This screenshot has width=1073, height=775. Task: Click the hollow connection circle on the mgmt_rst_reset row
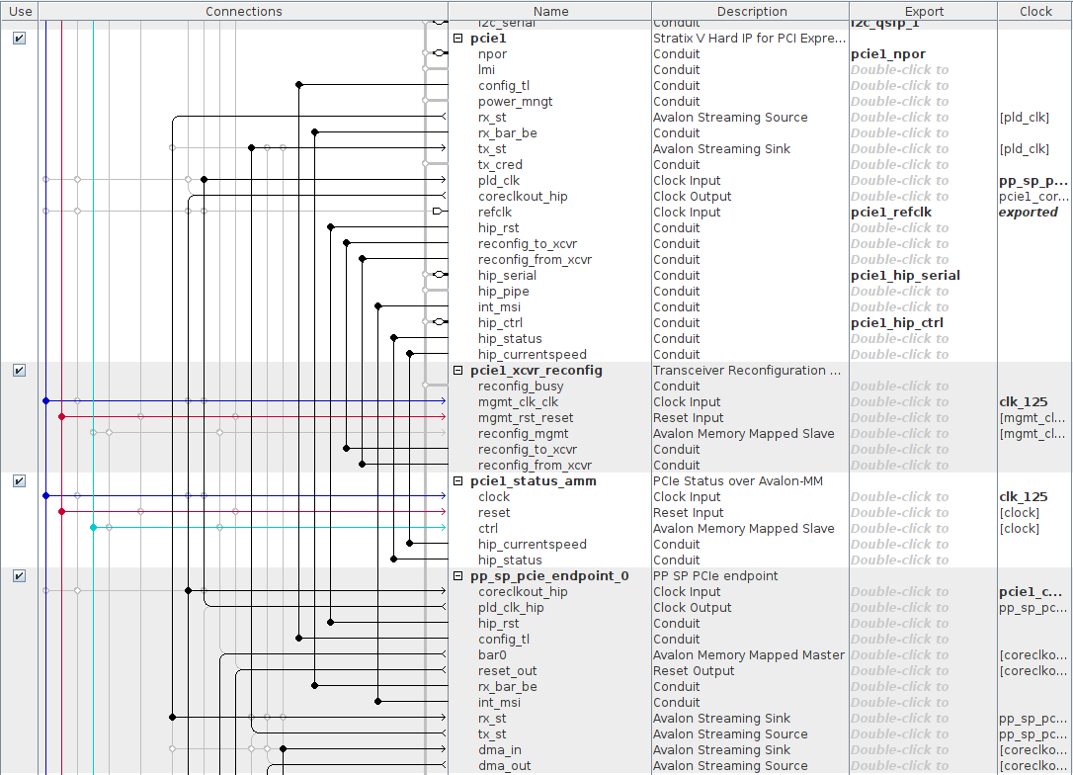pos(141,417)
